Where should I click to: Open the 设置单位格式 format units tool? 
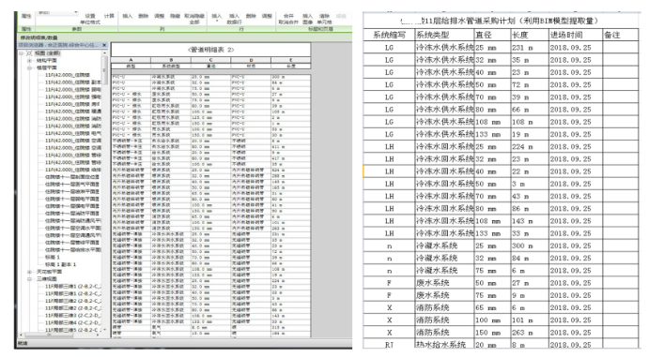click(x=90, y=19)
